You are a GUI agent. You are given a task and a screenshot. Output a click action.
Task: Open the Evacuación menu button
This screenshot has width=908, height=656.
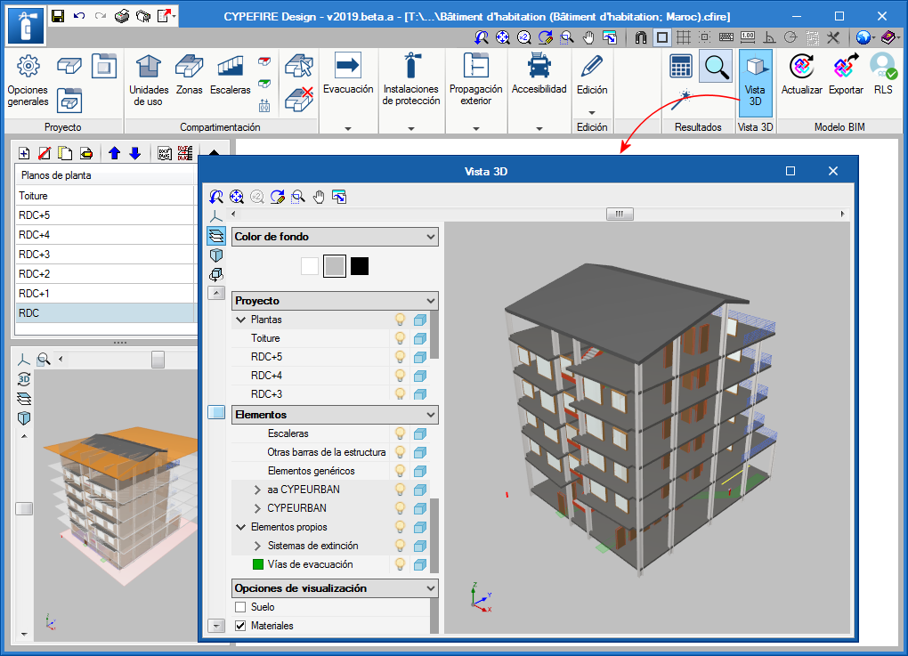(348, 74)
